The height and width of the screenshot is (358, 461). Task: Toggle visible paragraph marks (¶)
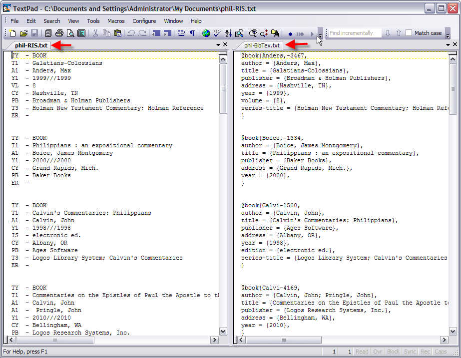(x=192, y=33)
